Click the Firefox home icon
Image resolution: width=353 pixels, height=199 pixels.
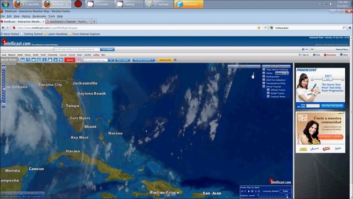[350, 28]
